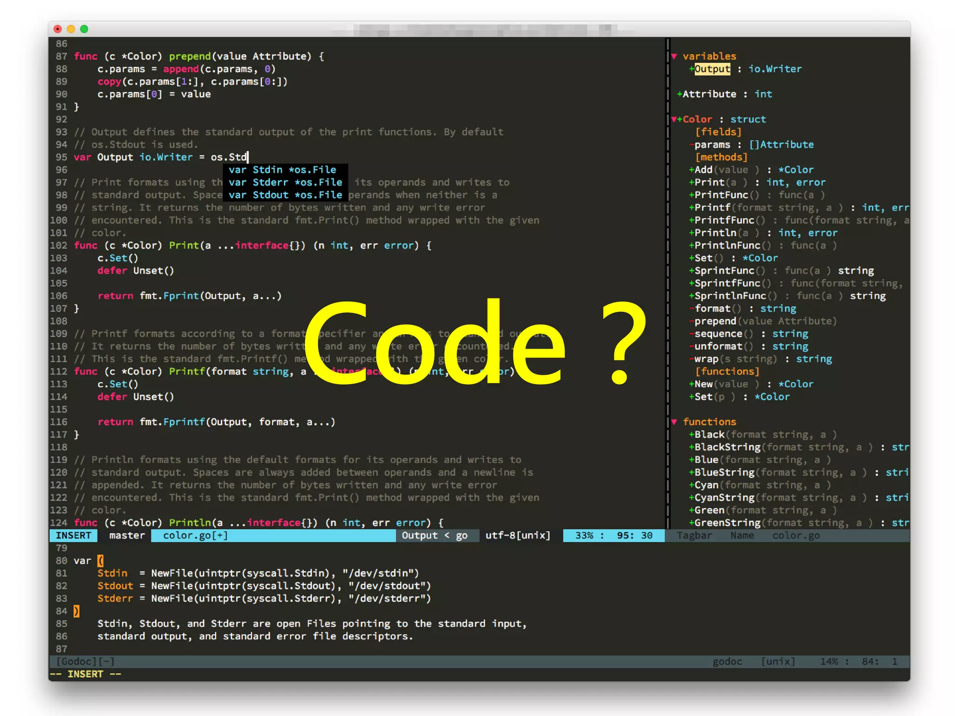Select prepend(value Attribute) tag
Viewport: 955px width, 716px height.
click(763, 321)
